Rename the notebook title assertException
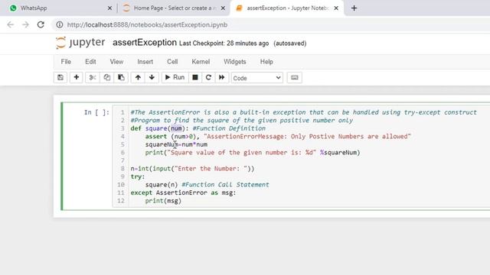Screen dimensions: 490x275 pyautogui.click(x=145, y=43)
